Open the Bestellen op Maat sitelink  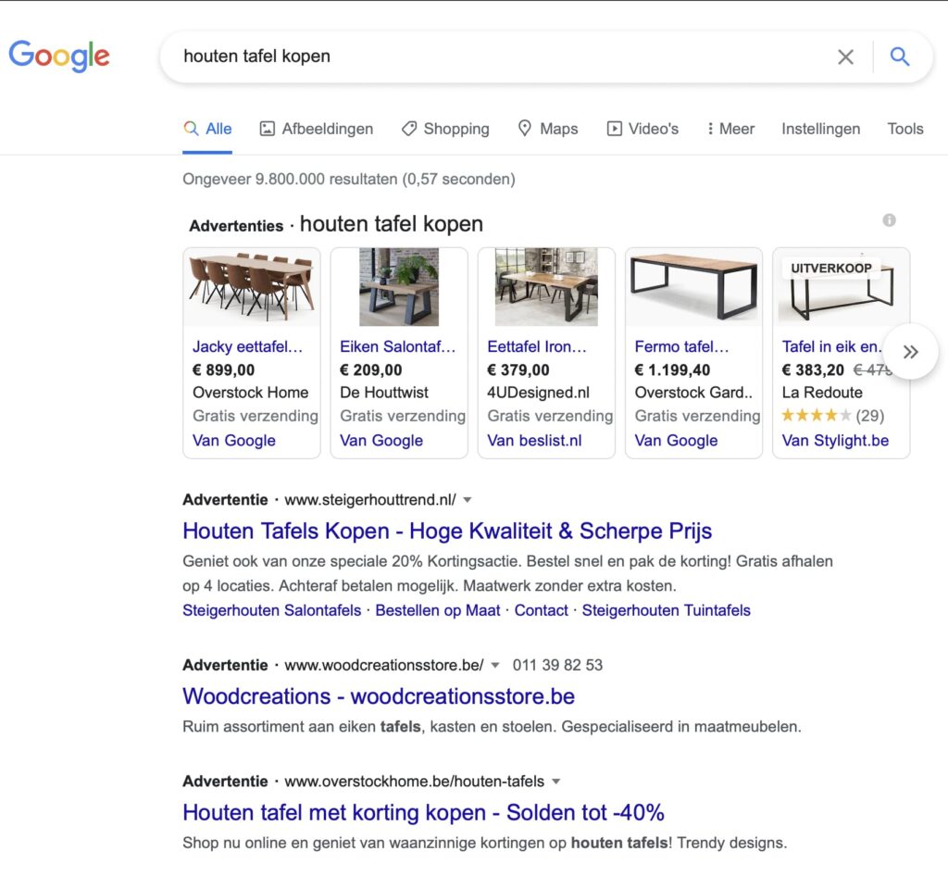tap(438, 610)
